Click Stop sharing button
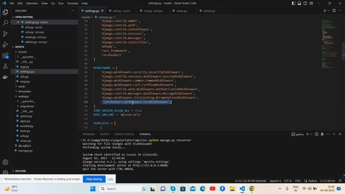 94,179
